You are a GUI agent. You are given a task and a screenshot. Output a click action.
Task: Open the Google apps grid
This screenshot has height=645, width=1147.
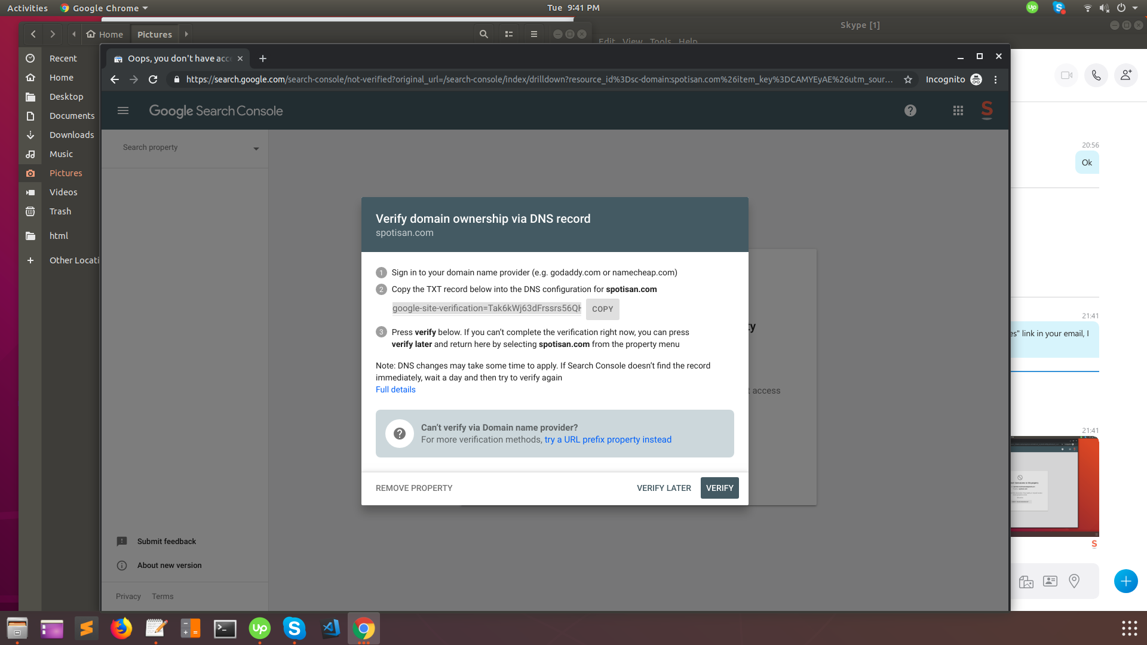[958, 111]
